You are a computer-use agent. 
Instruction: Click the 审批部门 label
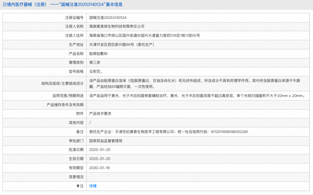coord(76,141)
